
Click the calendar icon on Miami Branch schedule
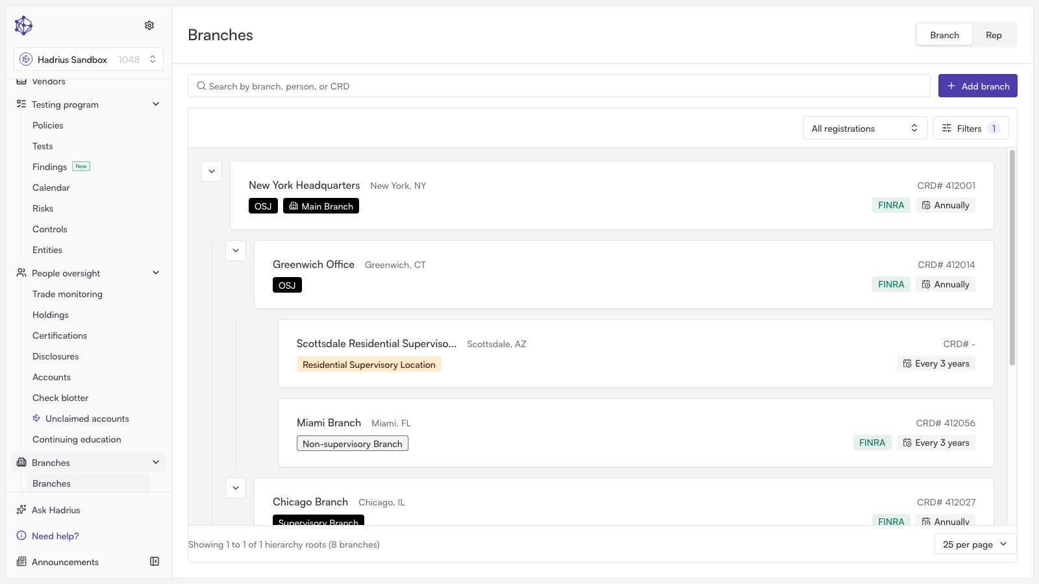(x=907, y=443)
